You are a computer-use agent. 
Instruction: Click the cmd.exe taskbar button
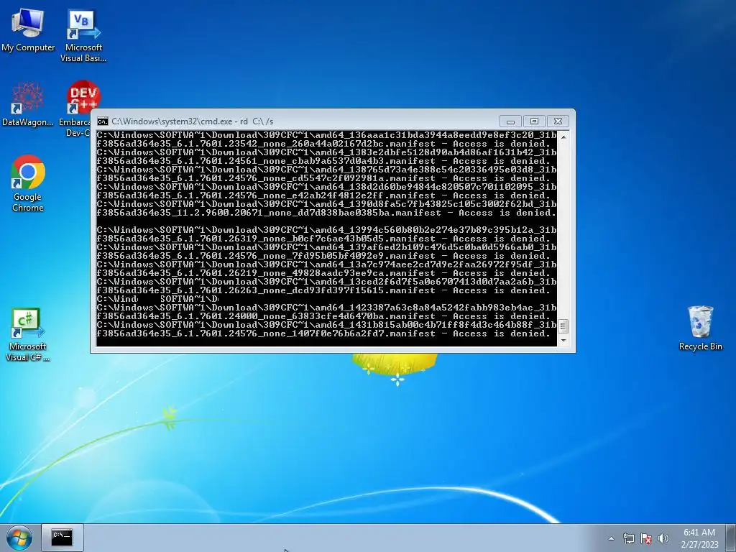coord(62,538)
